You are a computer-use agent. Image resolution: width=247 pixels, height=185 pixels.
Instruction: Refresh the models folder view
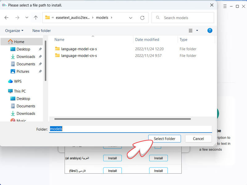142,18
